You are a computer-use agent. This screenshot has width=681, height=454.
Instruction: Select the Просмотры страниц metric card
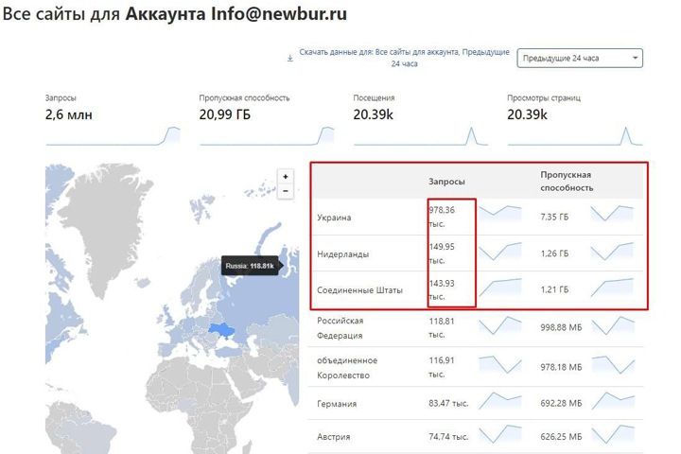pyautogui.click(x=573, y=120)
